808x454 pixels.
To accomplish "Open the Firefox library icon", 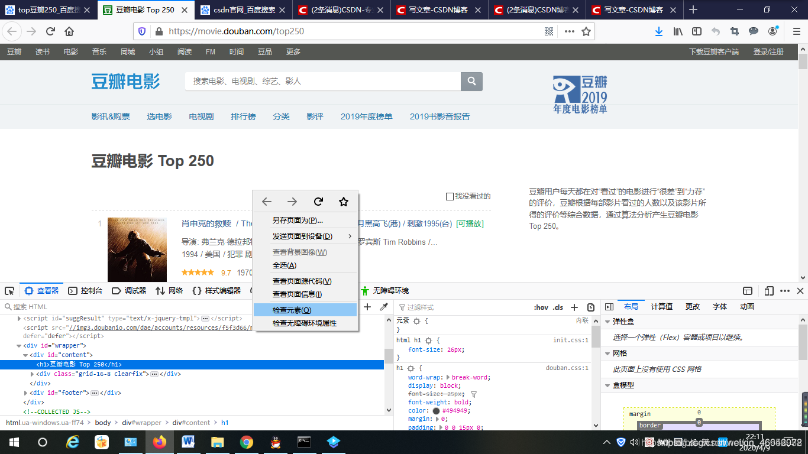I will (678, 31).
